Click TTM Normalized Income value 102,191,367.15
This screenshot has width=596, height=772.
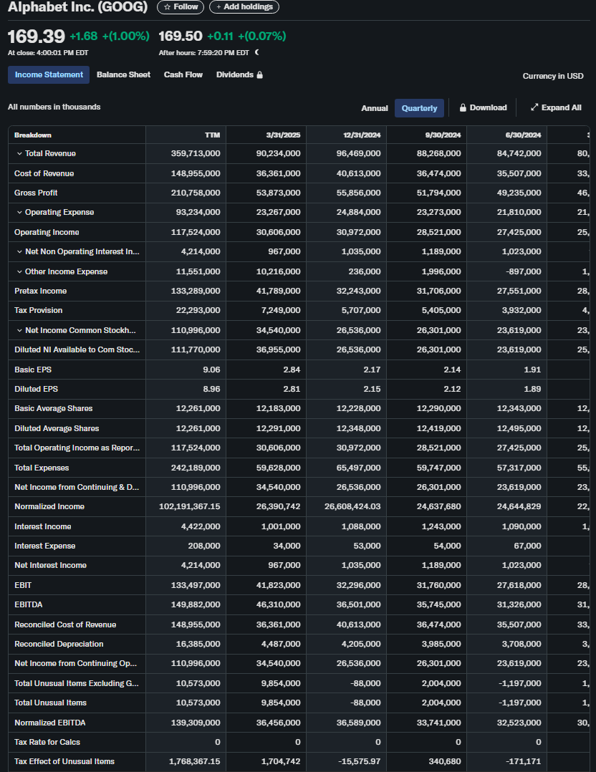coord(190,506)
